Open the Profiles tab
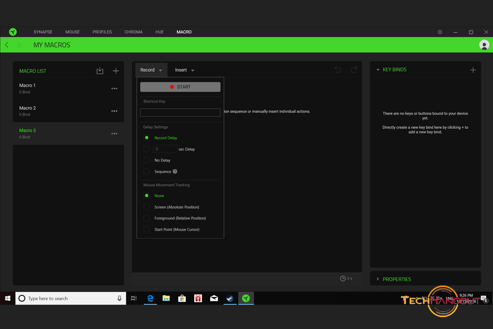The image size is (493, 329). tap(102, 32)
